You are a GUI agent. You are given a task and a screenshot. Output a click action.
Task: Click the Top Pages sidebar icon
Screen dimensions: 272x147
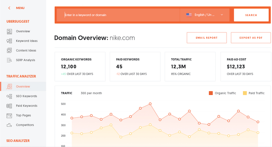9,115
